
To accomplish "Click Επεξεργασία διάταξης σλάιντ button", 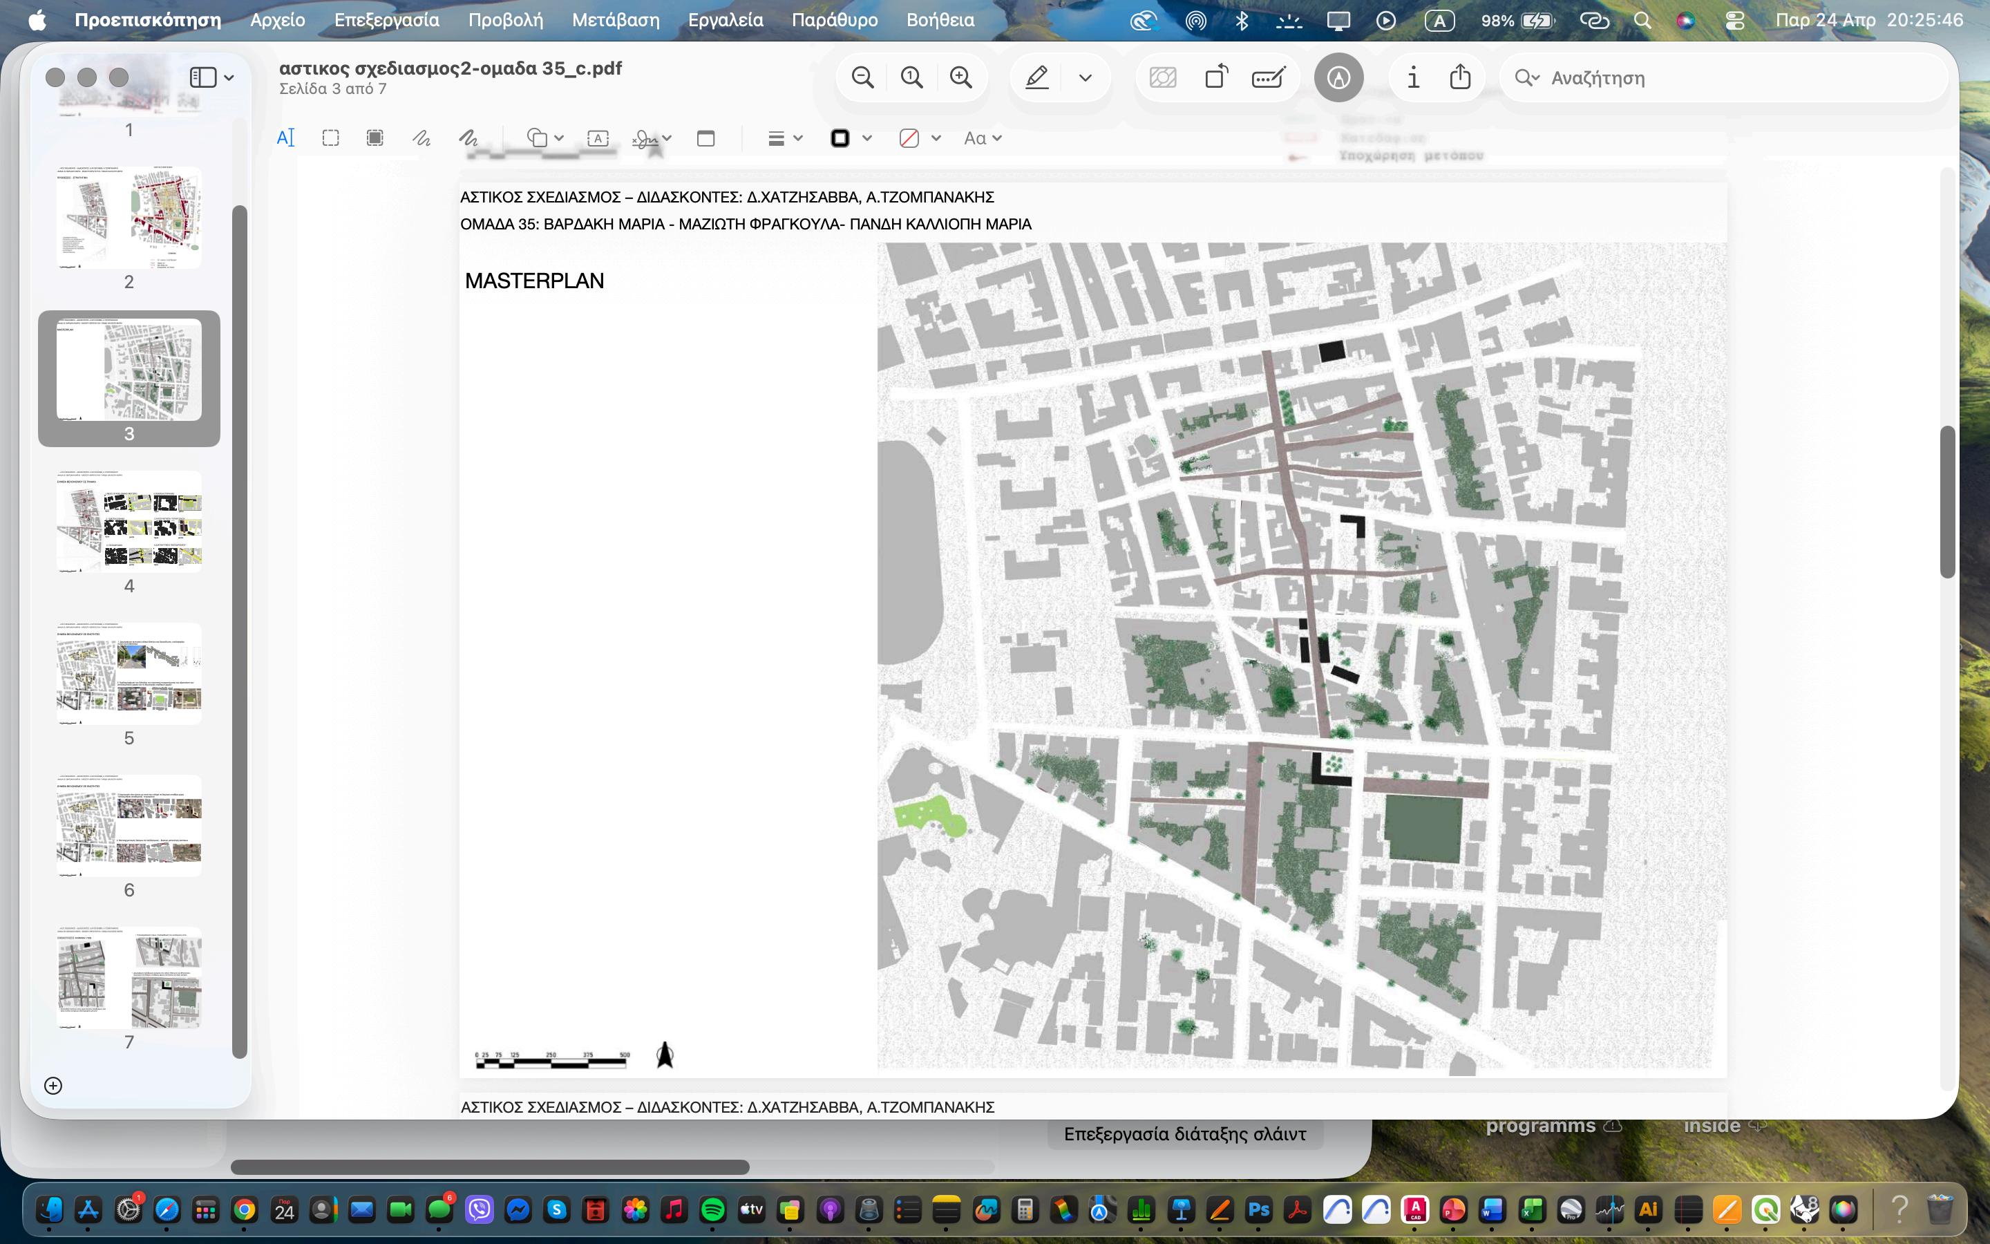I will point(1184,1133).
